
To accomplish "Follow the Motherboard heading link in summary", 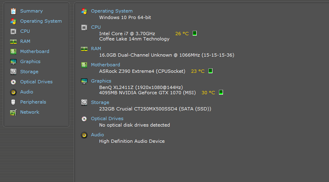I will pyautogui.click(x=105, y=65).
